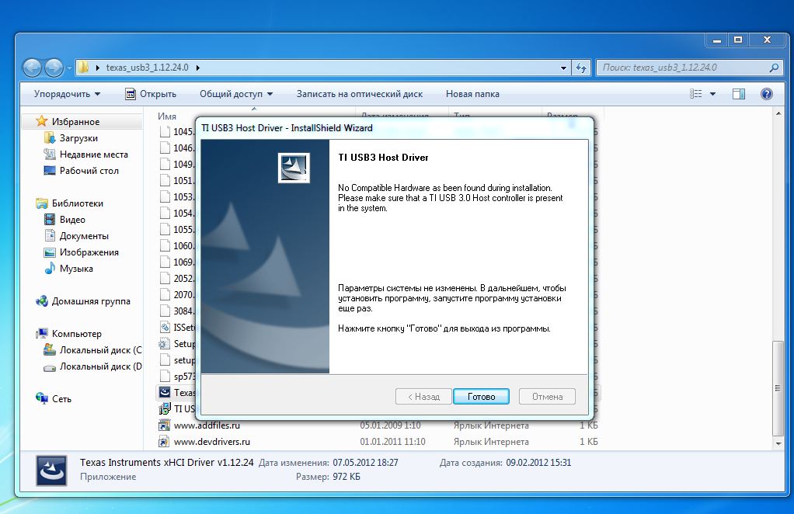The image size is (794, 514).
Task: Click the texas_usb3_1.12.24.0 breadcrumb segment
Action: coord(147,68)
